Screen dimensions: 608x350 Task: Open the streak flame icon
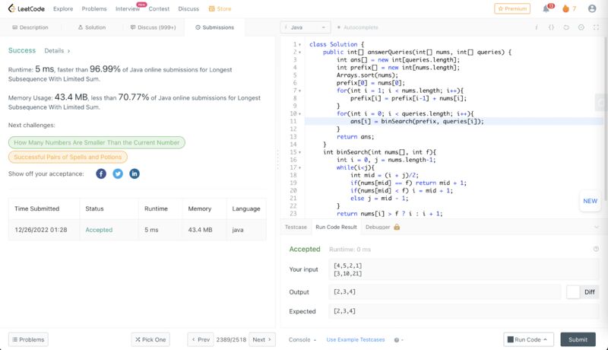(565, 8)
